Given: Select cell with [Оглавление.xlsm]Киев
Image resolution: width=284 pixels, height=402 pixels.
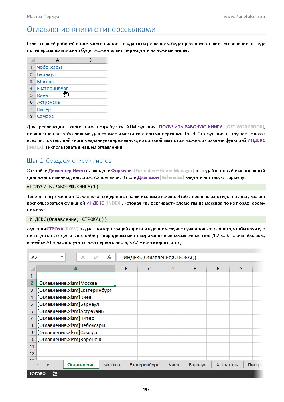Looking at the screenshot, I should pyautogui.click(x=76, y=297).
